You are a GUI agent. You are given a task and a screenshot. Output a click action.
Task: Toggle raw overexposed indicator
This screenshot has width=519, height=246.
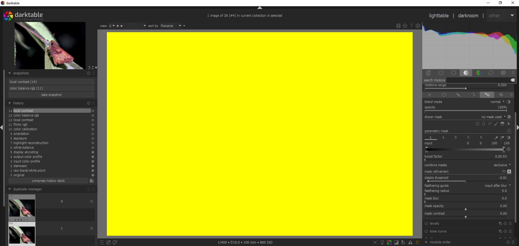[389, 242]
